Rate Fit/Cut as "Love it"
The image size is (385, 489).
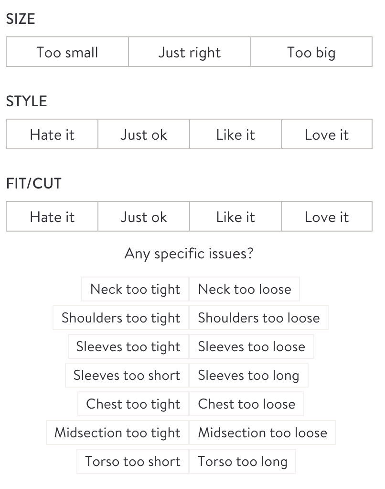pos(327,216)
